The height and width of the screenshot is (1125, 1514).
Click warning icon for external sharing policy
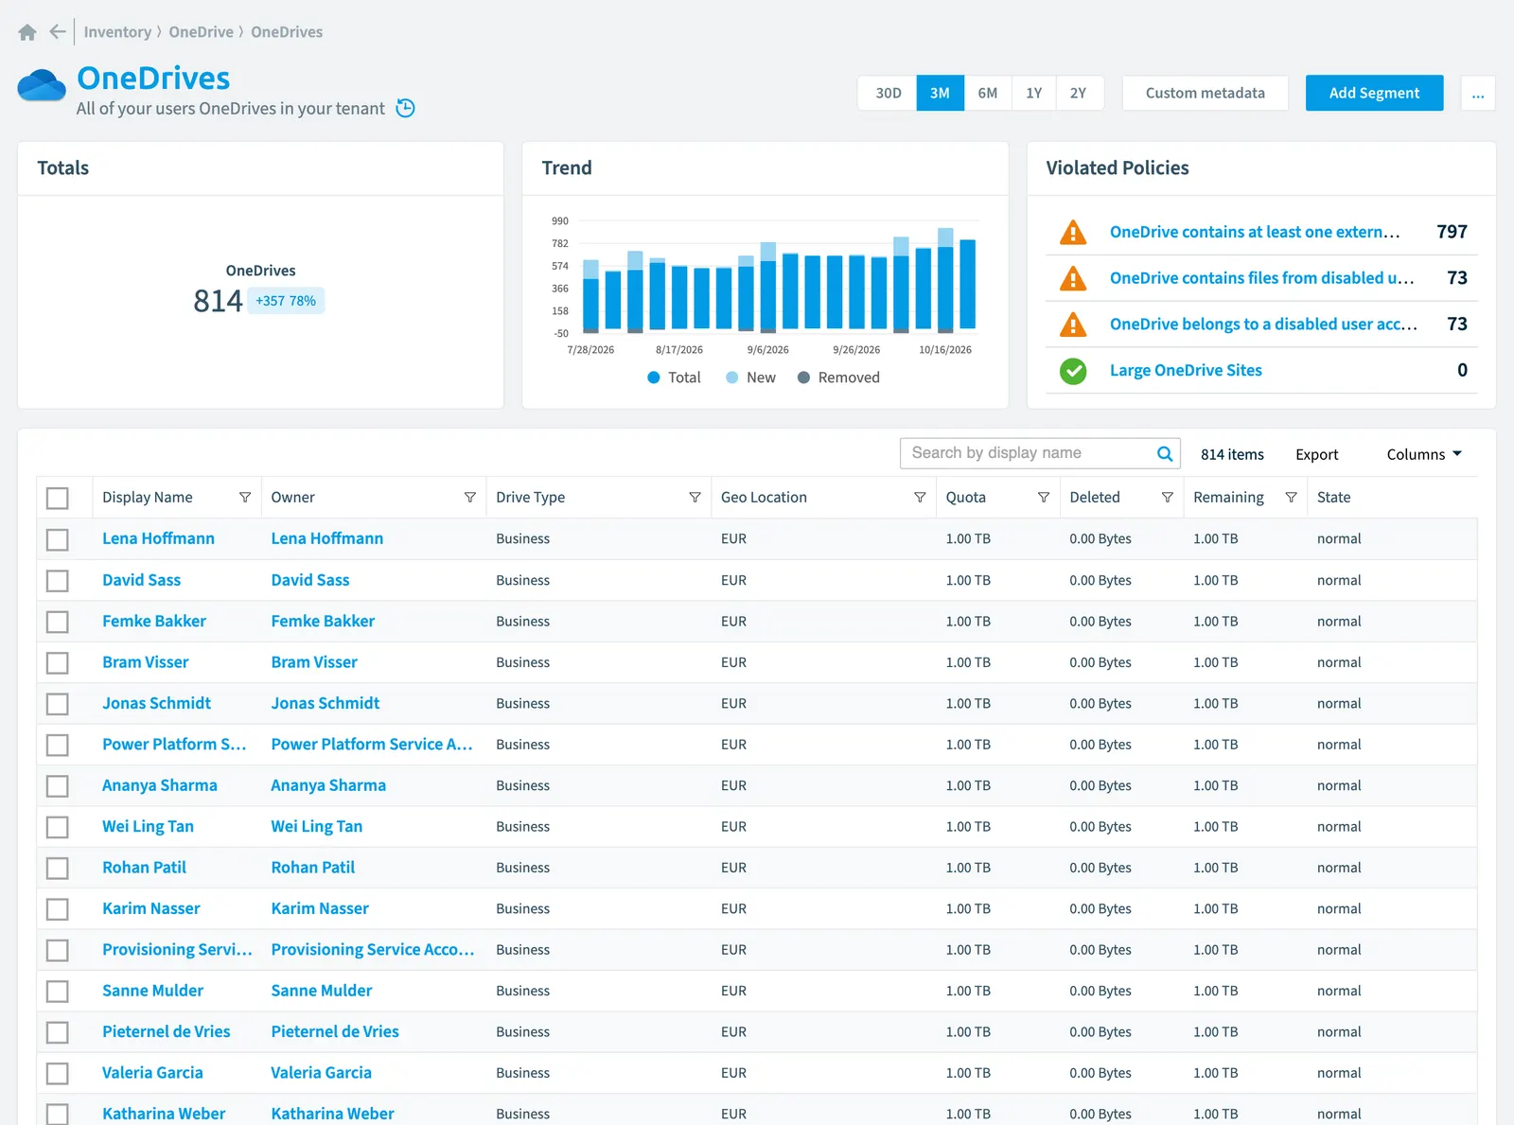[x=1073, y=232]
